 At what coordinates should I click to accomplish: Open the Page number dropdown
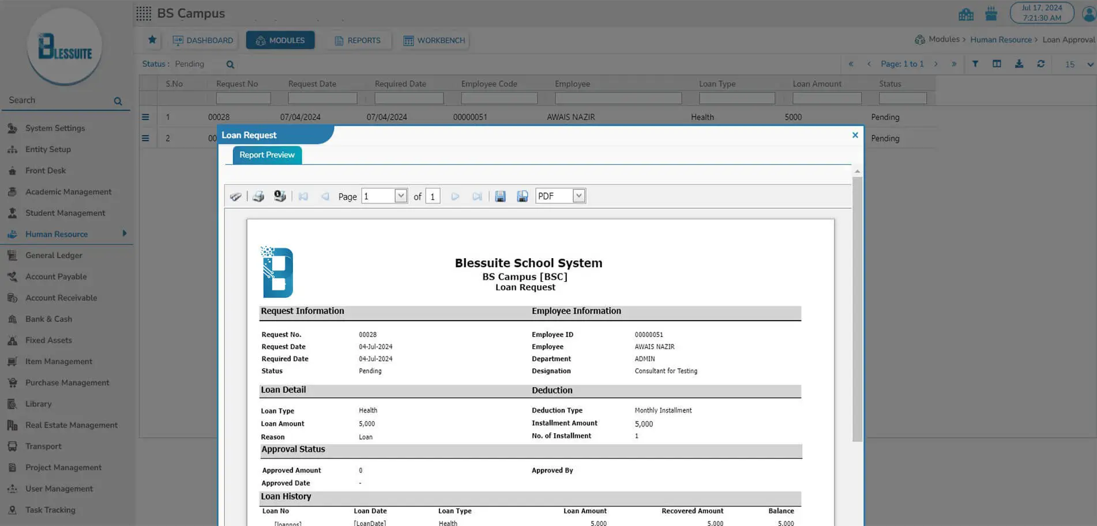[x=400, y=196]
